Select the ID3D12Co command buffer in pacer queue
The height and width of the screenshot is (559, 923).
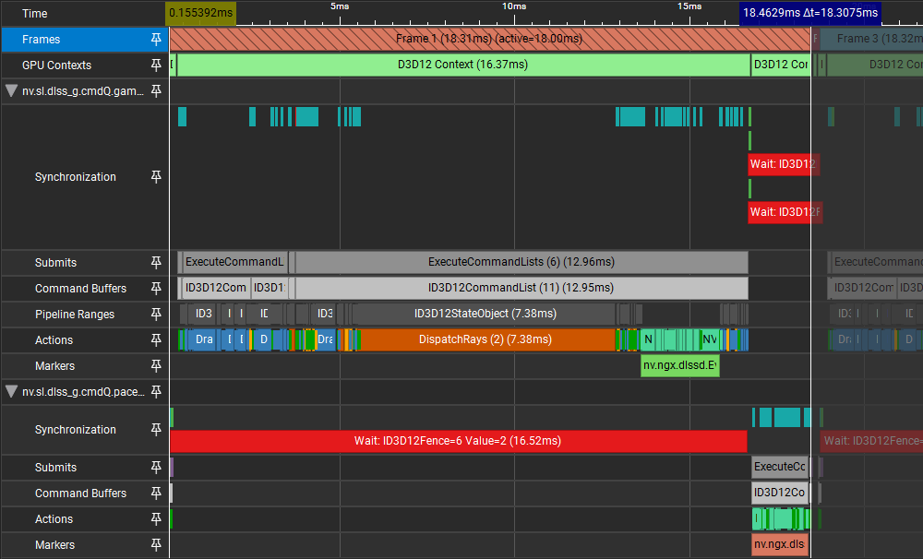[x=780, y=494]
